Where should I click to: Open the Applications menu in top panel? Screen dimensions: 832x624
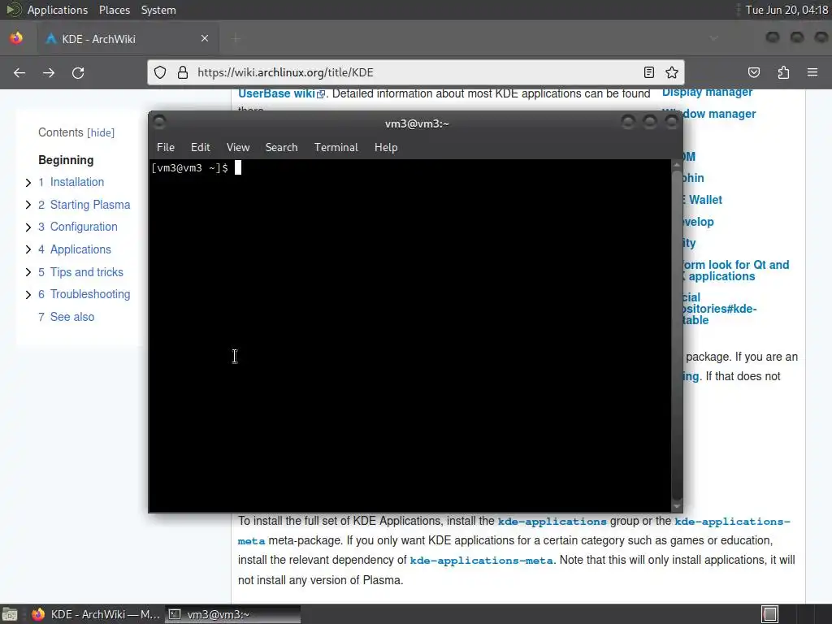tap(58, 10)
